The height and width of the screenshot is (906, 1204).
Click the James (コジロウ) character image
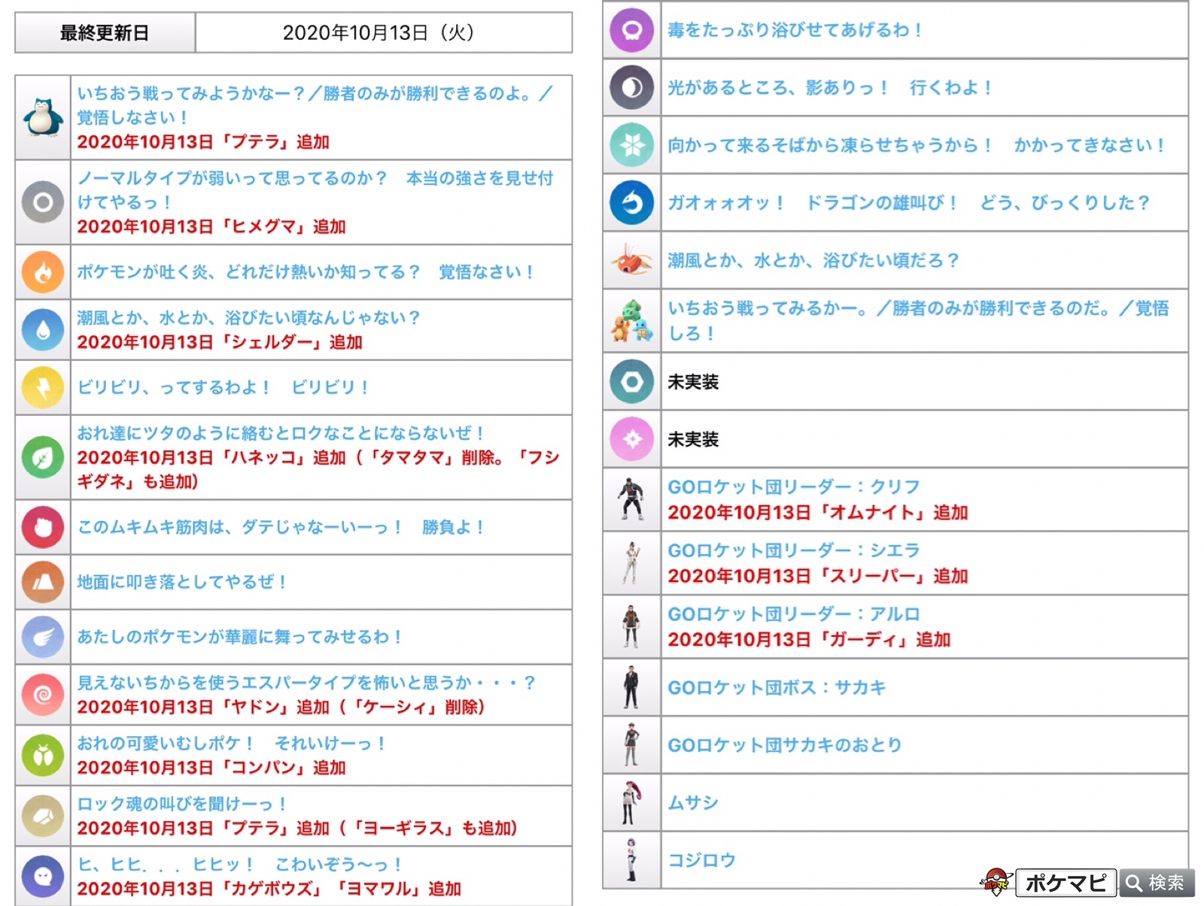click(631, 860)
